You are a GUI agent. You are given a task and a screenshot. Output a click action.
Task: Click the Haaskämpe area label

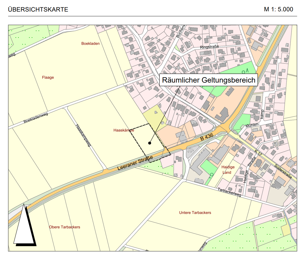click(x=124, y=130)
